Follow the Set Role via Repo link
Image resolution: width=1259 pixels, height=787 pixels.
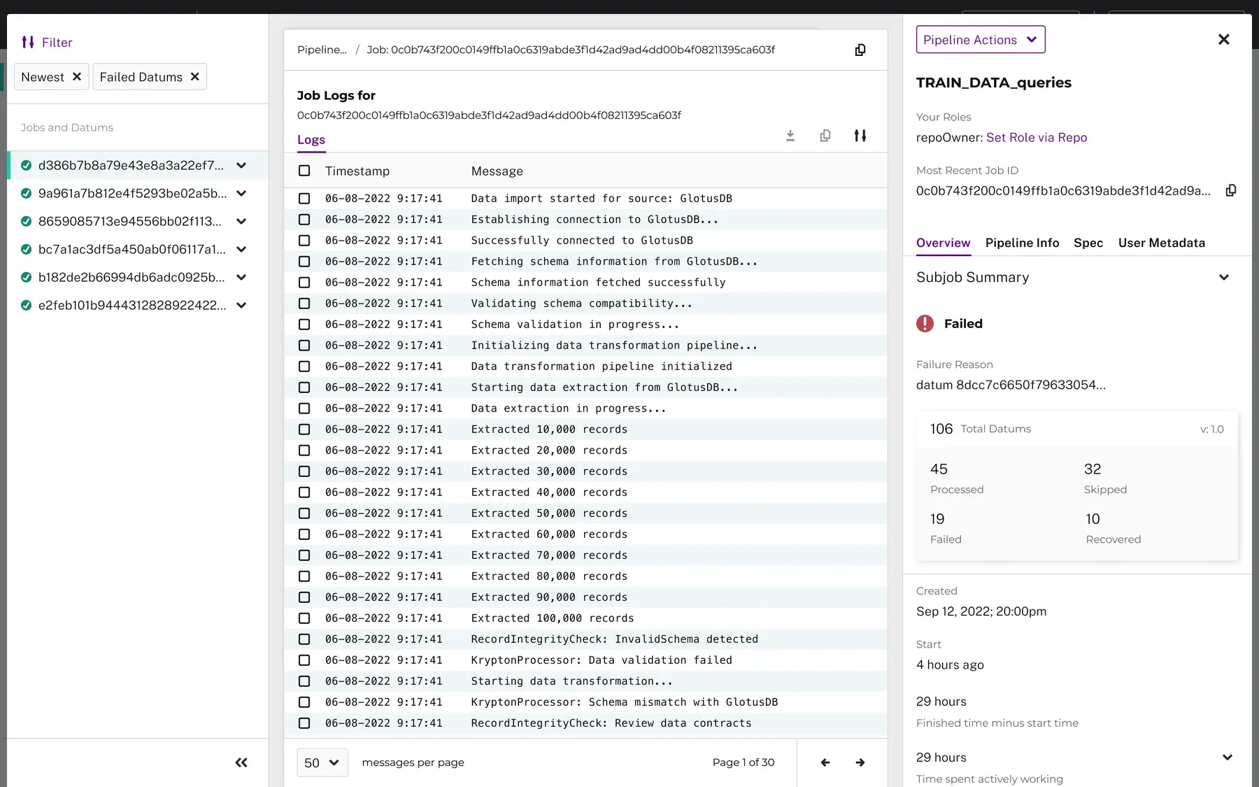[x=1037, y=137]
